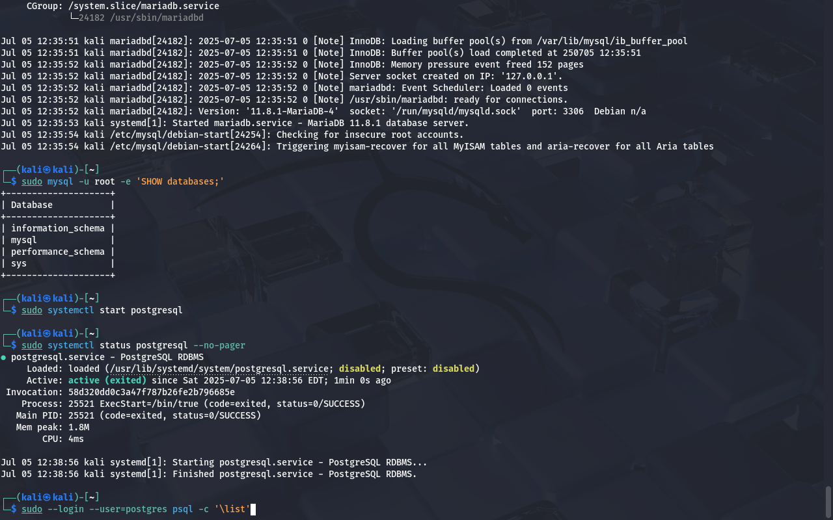The height and width of the screenshot is (520, 833).
Task: Click the "Server socket created on IP: '127.0.0.1'" line
Action: point(282,76)
